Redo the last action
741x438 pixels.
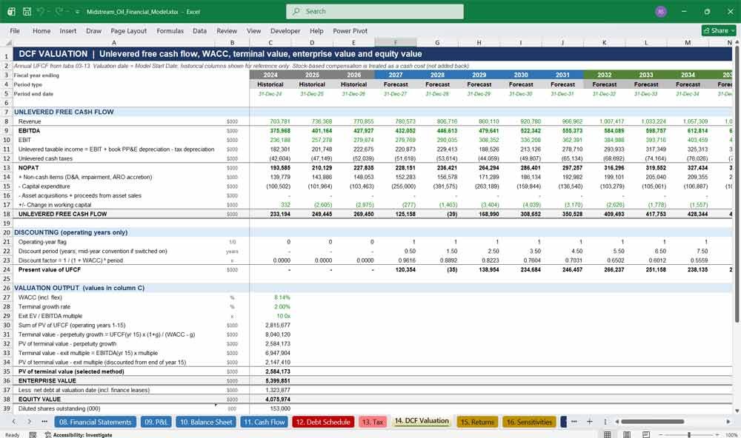pos(59,11)
